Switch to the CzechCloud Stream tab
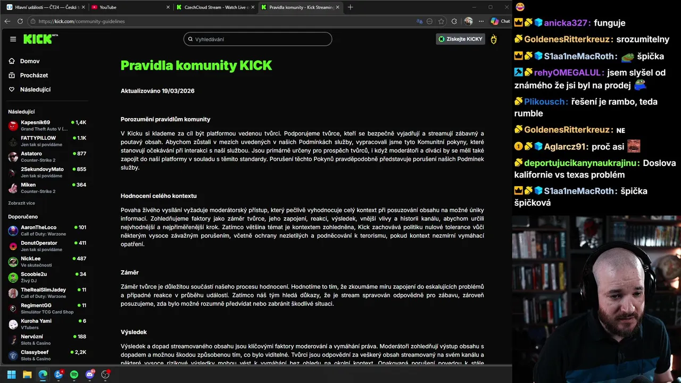 tap(215, 7)
